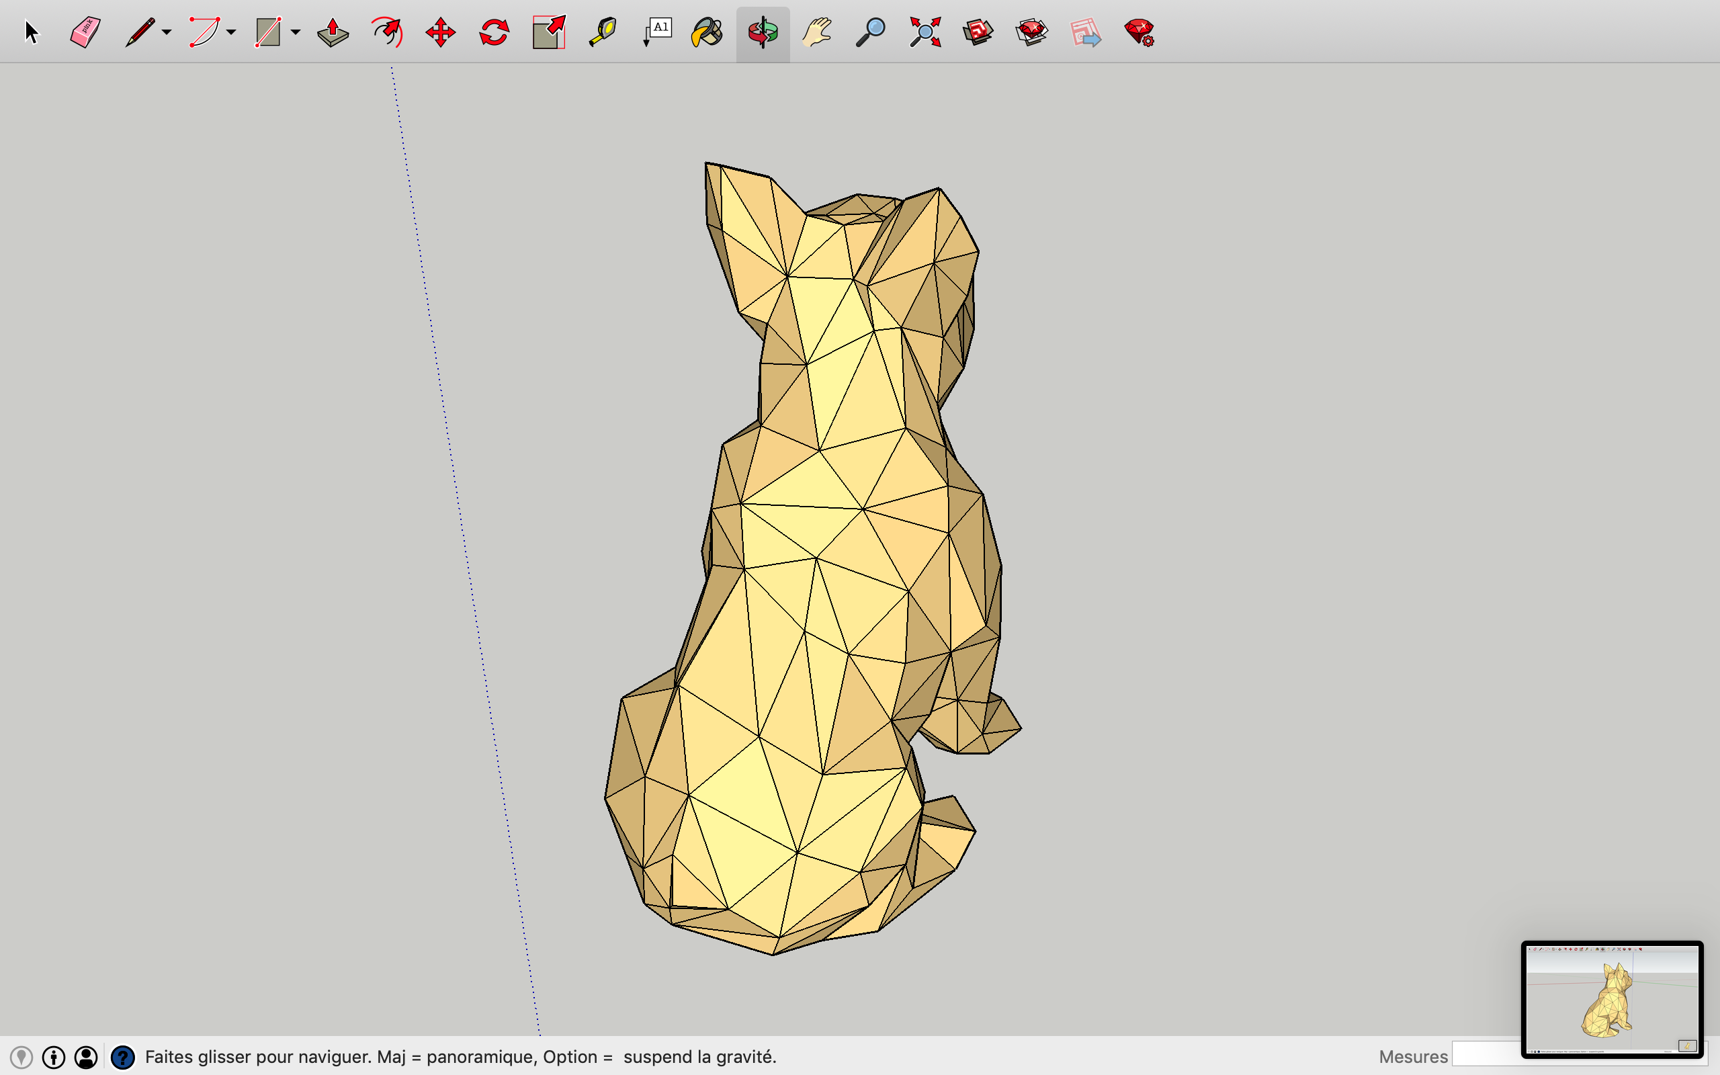Click the Mesures input field
This screenshot has width=1720, height=1075.
coord(1486,1053)
